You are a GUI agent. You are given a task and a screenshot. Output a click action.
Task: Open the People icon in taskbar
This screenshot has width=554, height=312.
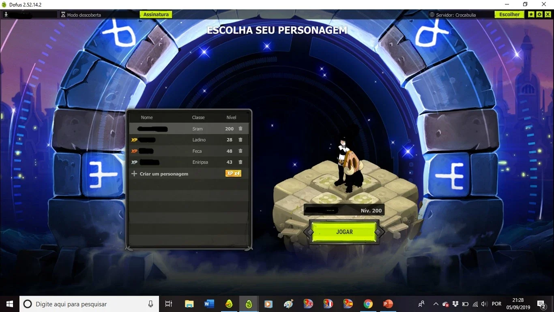tap(422, 304)
